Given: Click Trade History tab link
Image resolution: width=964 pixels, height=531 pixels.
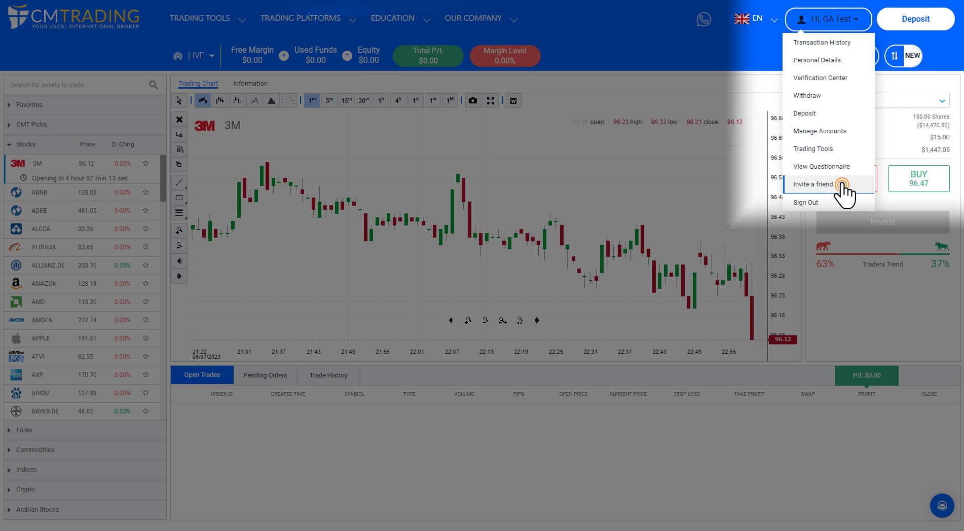Looking at the screenshot, I should (x=328, y=375).
